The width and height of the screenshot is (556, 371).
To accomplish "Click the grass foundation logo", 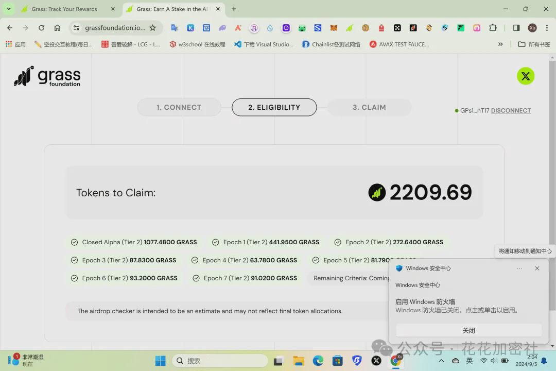I will [47, 76].
